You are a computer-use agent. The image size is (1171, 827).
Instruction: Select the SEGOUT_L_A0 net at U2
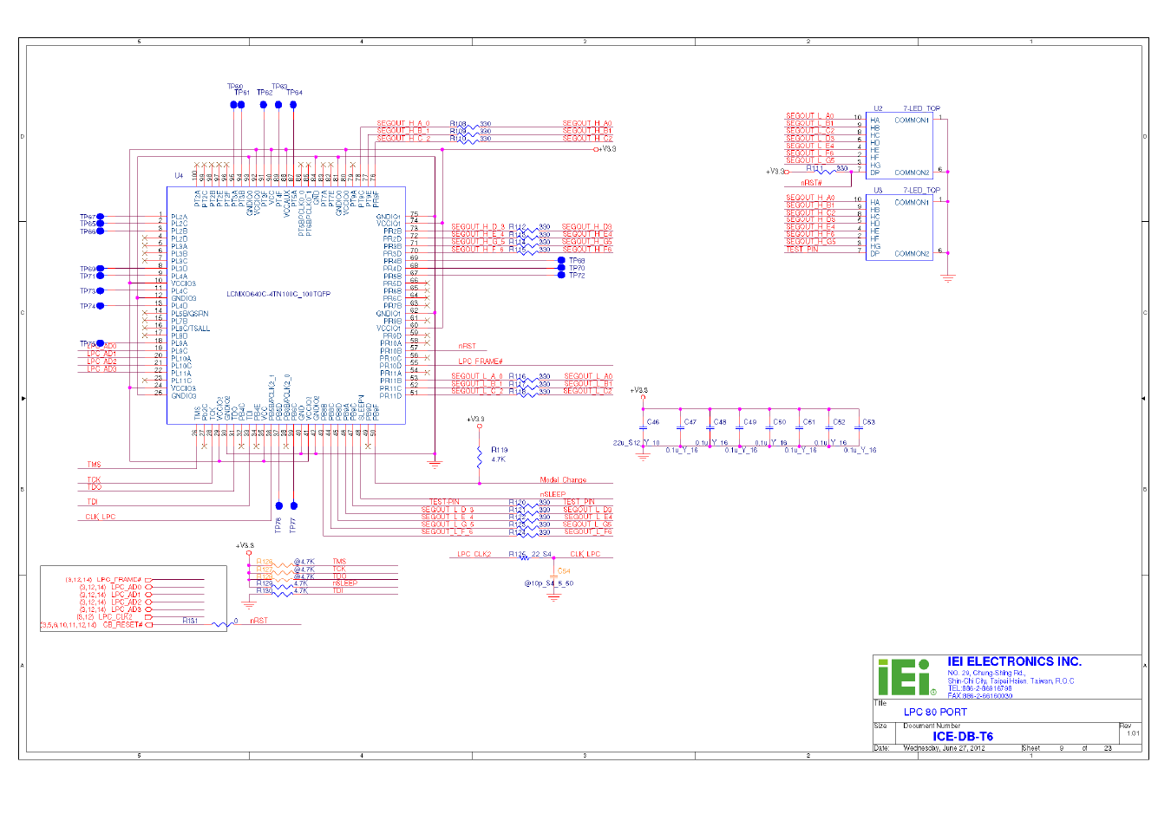click(x=810, y=116)
